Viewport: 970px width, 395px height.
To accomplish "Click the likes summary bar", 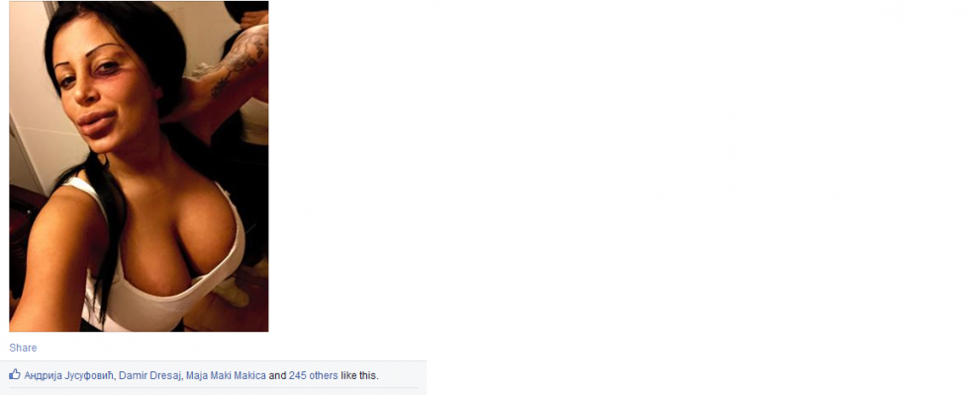I will 214,374.
